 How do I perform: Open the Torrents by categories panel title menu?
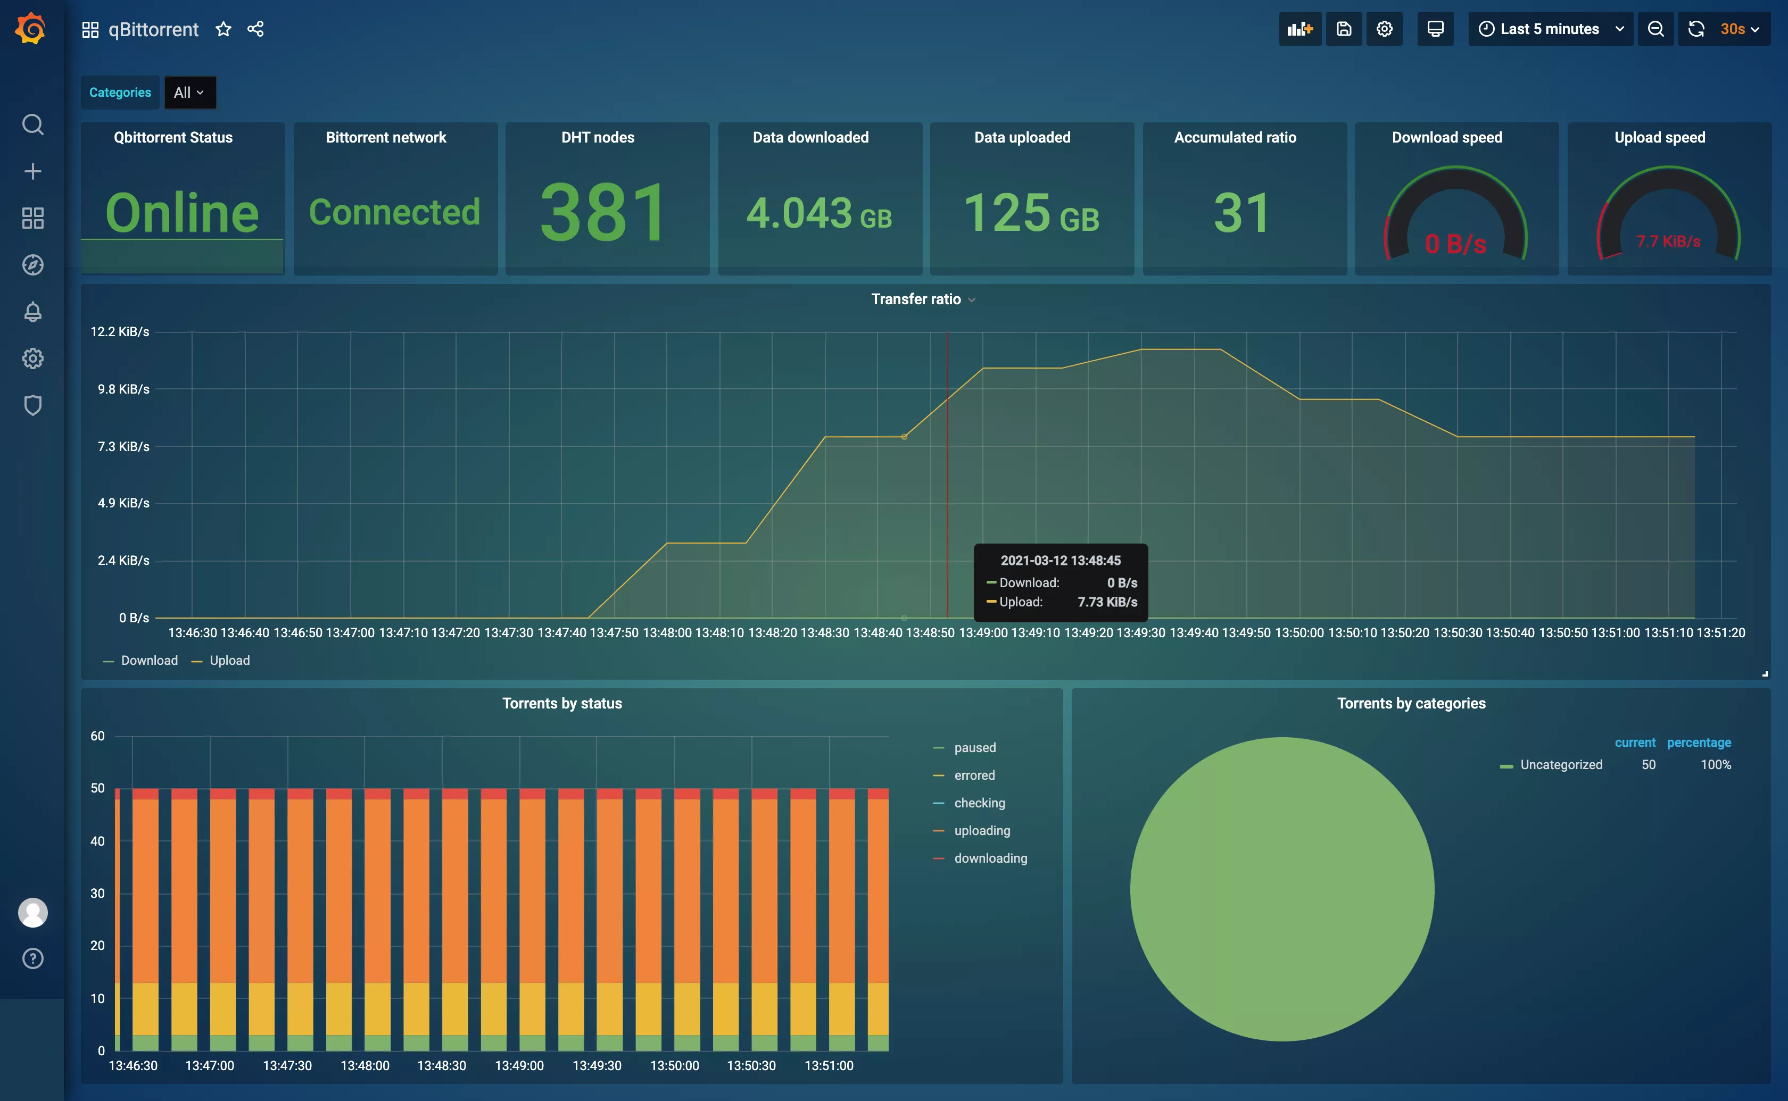tap(1411, 703)
